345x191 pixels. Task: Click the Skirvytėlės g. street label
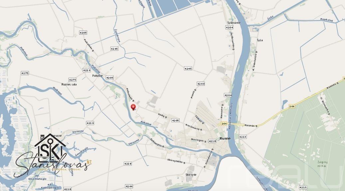pyautogui.click(x=176, y=161)
